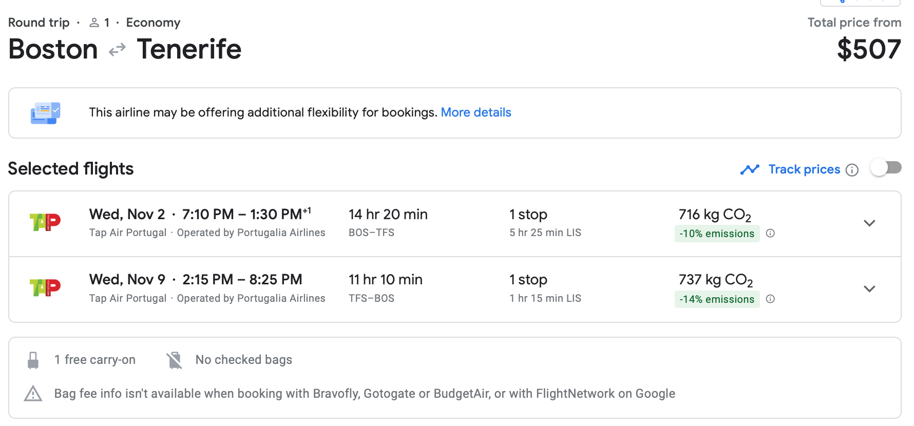Toggle the Track prices switch

click(886, 168)
